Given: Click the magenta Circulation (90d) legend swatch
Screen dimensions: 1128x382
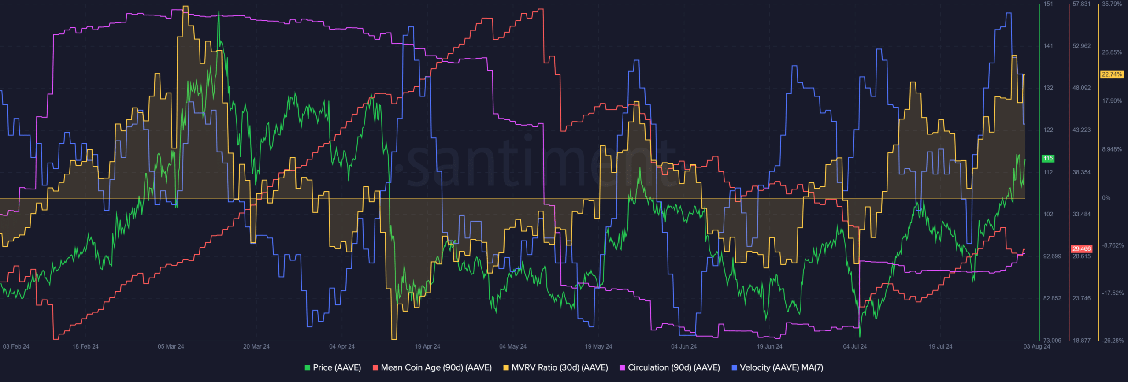Looking at the screenshot, I should pyautogui.click(x=622, y=367).
